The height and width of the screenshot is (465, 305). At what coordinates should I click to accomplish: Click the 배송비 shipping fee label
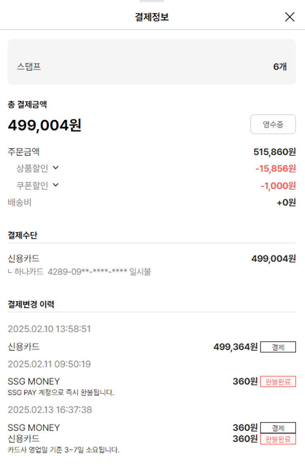20,202
